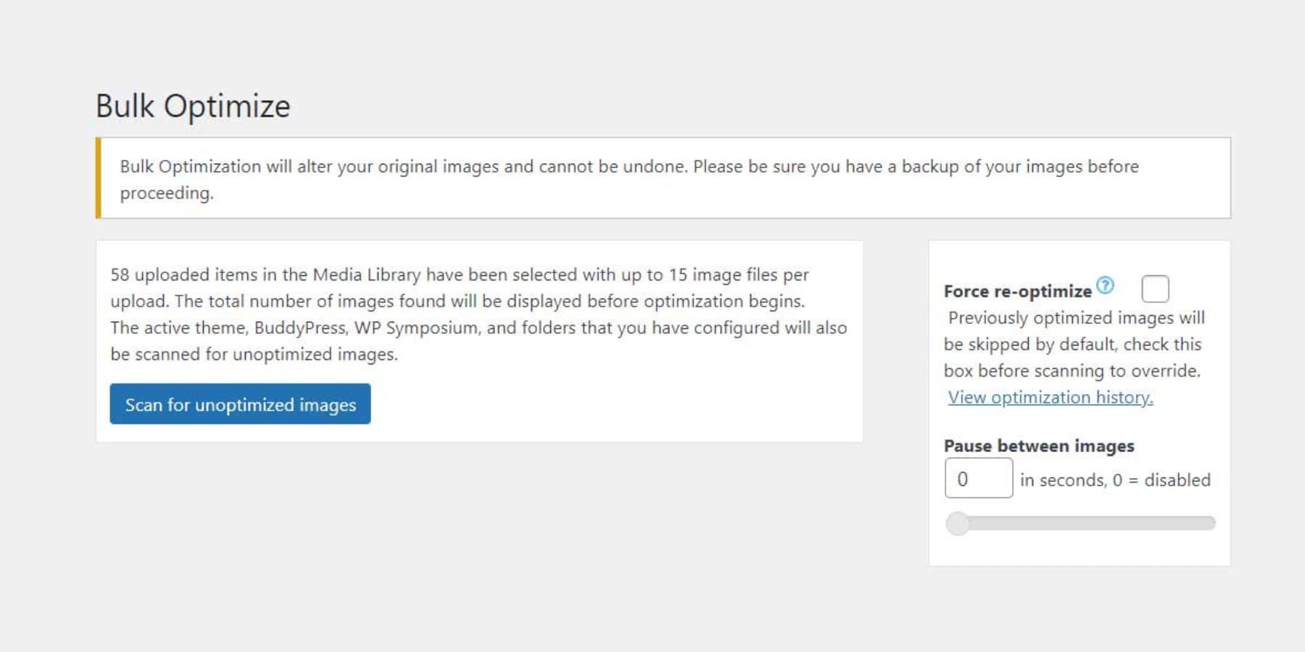Screen dimensions: 1305x652
Task: Click the Bulk Optimize page heading
Action: pyautogui.click(x=193, y=106)
